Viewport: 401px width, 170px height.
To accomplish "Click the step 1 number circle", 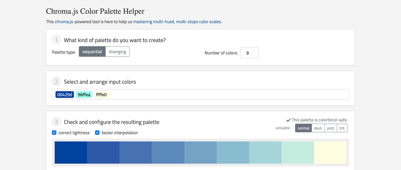I will tap(56, 40).
